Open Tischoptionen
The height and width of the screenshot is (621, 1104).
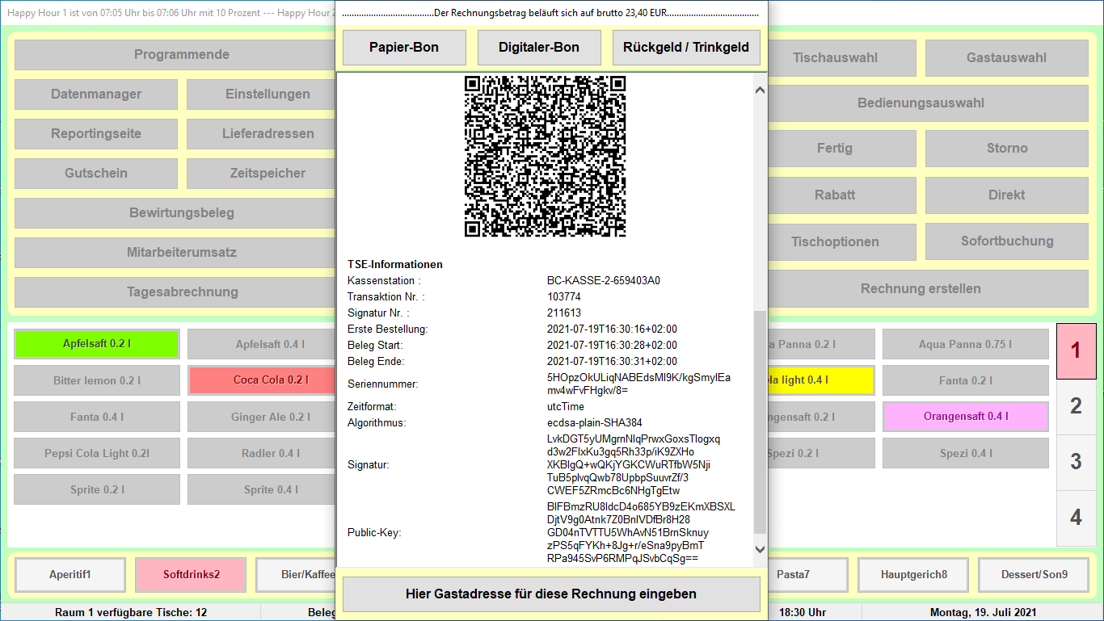842,242
